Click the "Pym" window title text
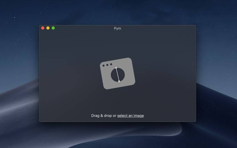The height and width of the screenshot is (148, 237). (117, 28)
